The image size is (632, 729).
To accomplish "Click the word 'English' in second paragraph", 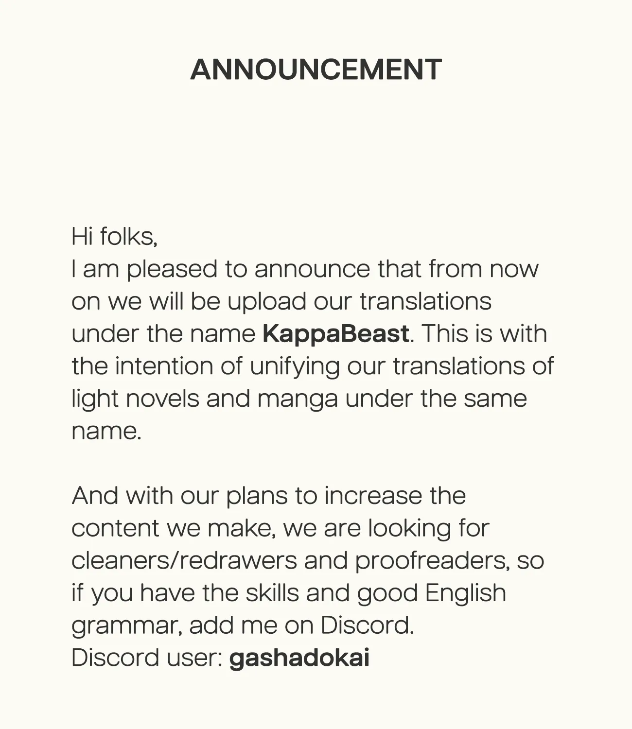I will 466,593.
